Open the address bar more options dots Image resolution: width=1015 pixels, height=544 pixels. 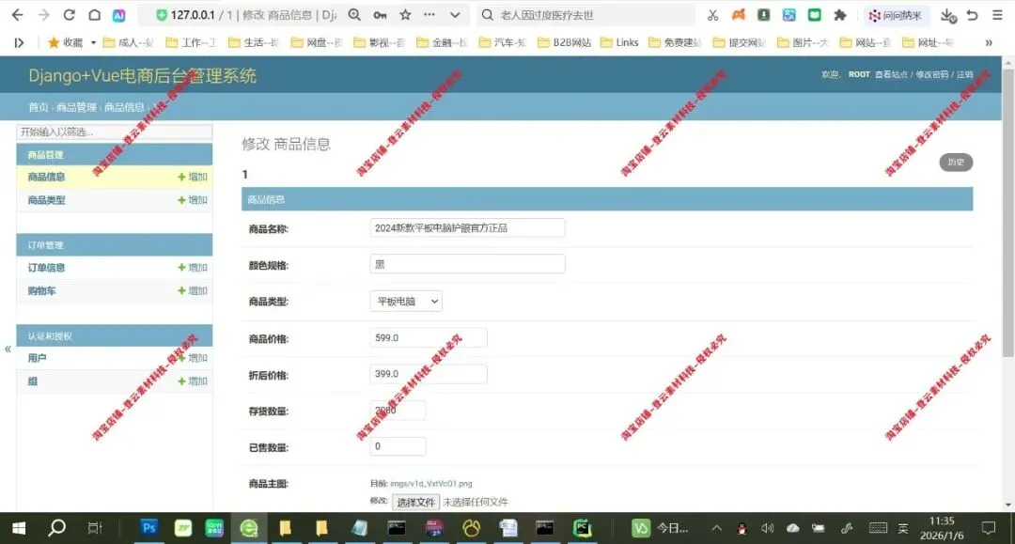pos(429,14)
